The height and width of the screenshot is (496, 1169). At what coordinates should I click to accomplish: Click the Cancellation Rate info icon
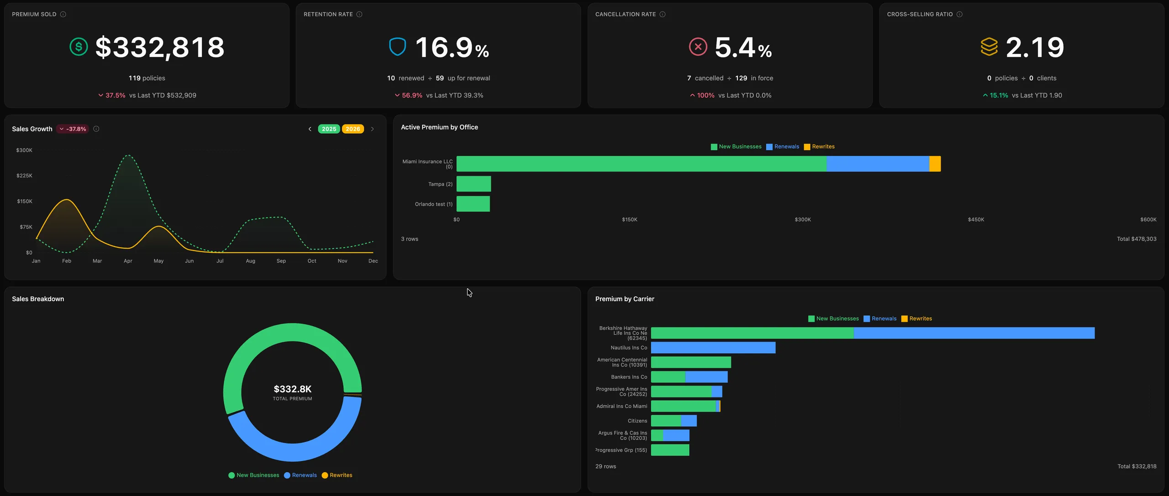tap(663, 14)
